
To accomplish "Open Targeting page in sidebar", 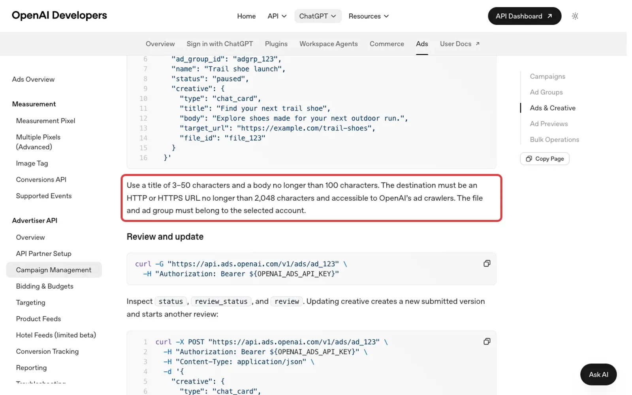I will pos(30,303).
